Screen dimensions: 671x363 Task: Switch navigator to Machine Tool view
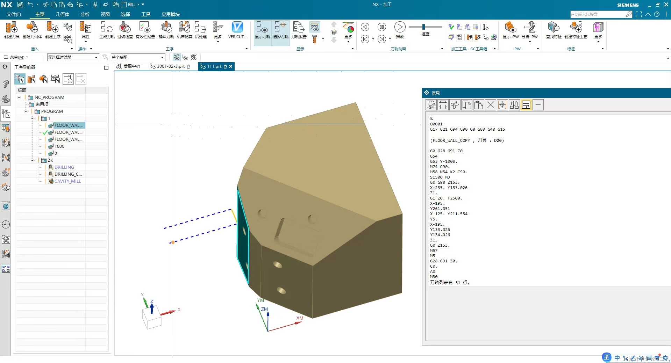[32, 79]
